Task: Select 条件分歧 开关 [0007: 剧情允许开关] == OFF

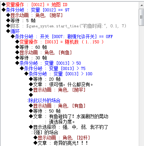Action: point(62,36)
